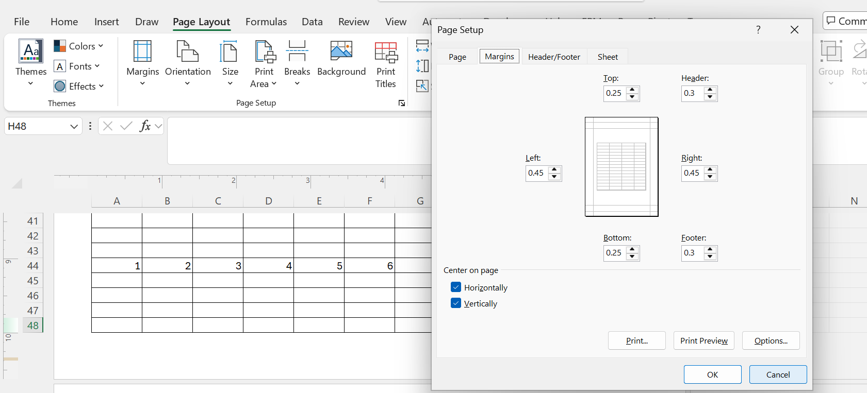Viewport: 867px width, 393px height.
Task: Increase the Footer margin spinner
Action: 710,250
